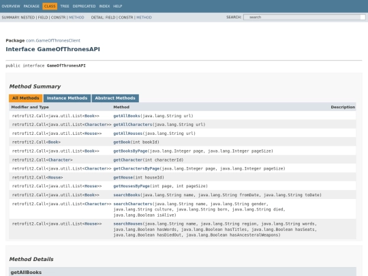Go to the Package navigation item

tap(31, 6)
